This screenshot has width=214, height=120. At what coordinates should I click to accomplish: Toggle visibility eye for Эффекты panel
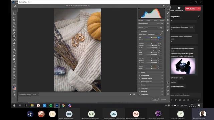coord(162,91)
